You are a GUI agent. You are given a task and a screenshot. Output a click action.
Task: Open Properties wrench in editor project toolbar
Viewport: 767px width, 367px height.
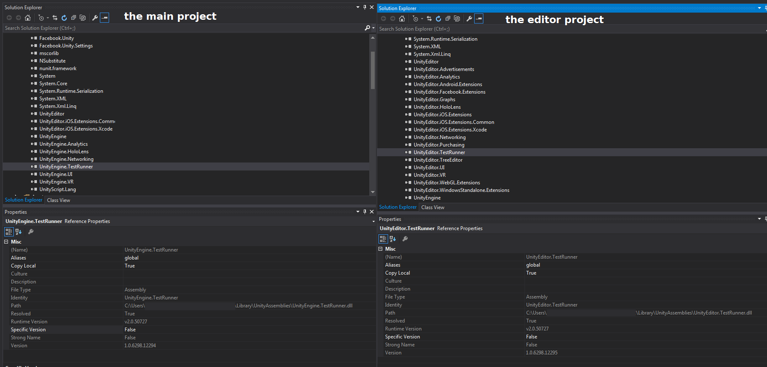[x=469, y=18]
